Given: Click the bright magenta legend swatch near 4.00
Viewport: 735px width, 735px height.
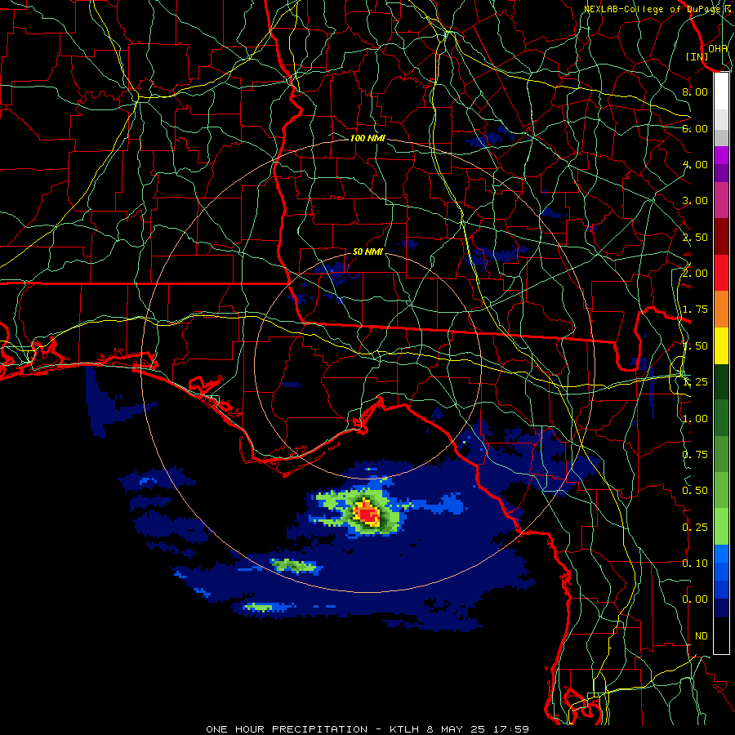Looking at the screenshot, I should click(x=721, y=155).
